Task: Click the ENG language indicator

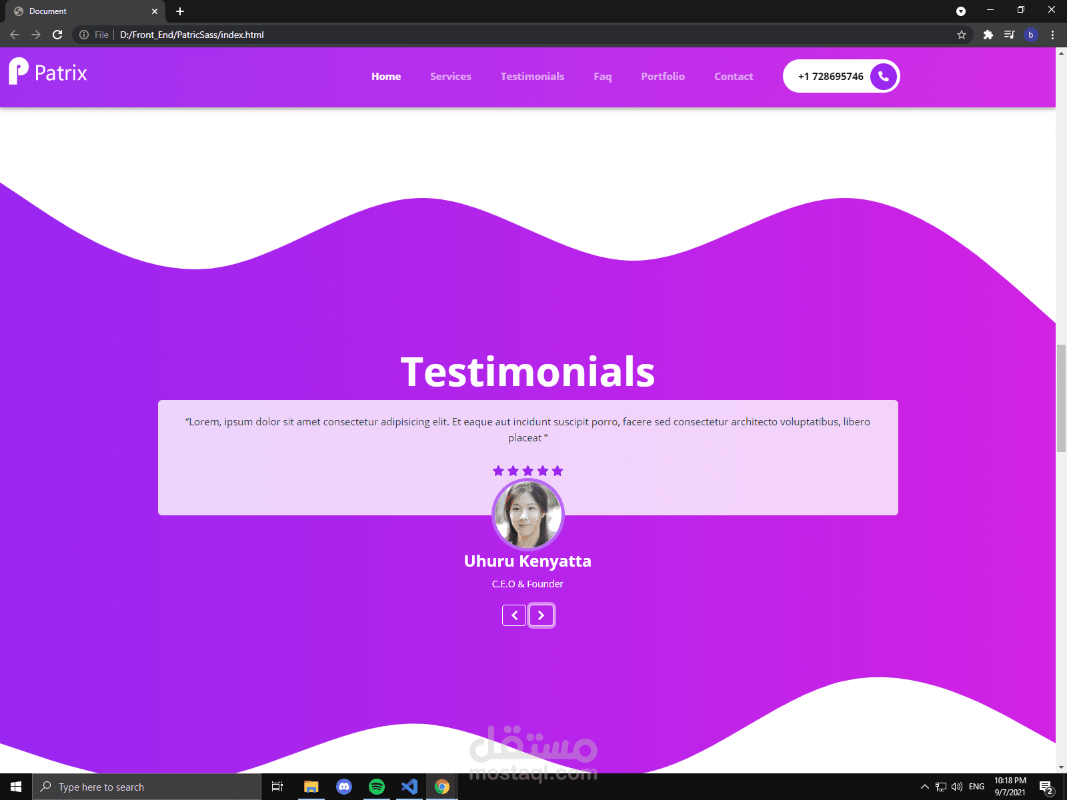Action: 977,787
